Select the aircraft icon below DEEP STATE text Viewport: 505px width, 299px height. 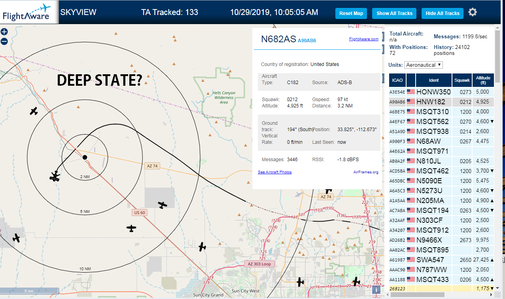(x=34, y=111)
